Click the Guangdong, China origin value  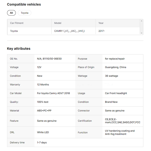pyautogui.click(x=116, y=67)
